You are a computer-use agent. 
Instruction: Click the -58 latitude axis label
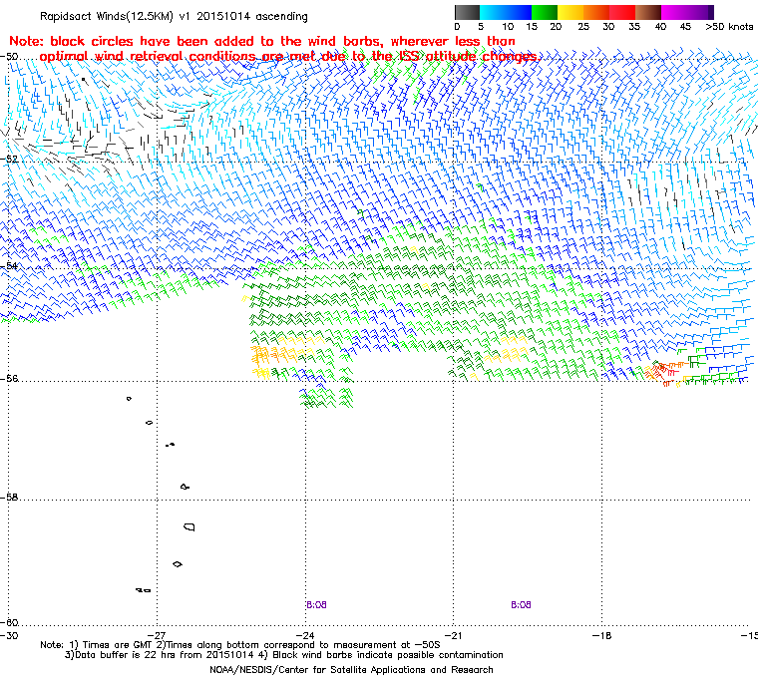9,497
